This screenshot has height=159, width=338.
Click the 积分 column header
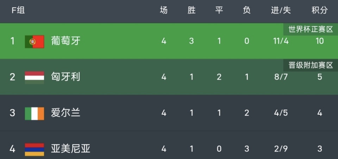(319, 11)
